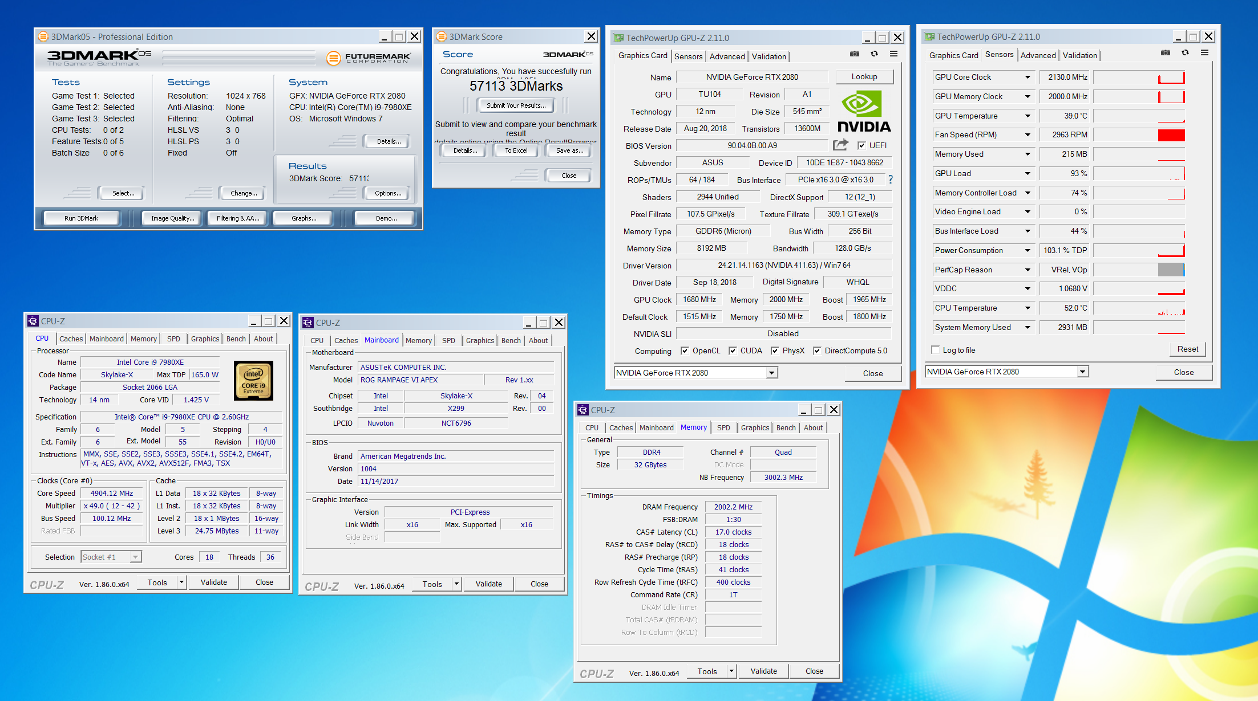Screen dimensions: 1258x701
Task: Click the CPU-Z Mainboard window title icon
Action: coord(308,323)
